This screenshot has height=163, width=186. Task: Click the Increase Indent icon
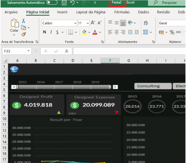click(137, 32)
